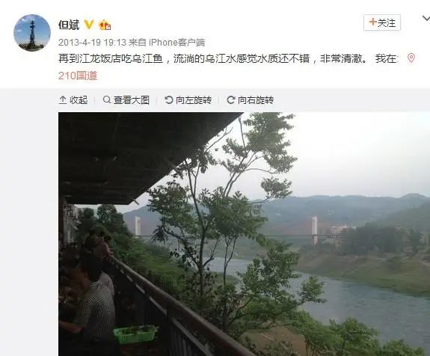
Task: Collapse the image with 收起
Action: point(73,100)
